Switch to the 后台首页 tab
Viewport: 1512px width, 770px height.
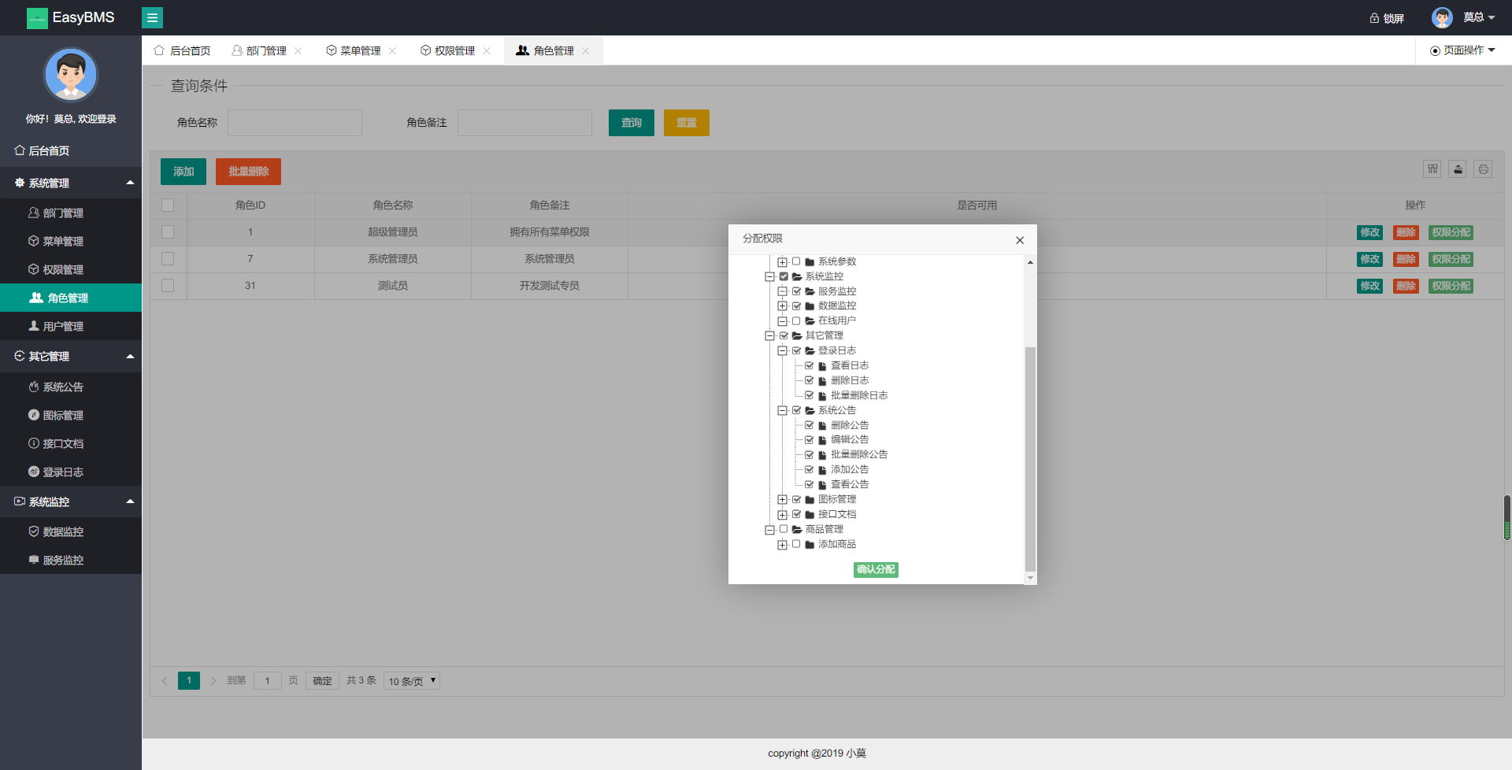click(183, 50)
